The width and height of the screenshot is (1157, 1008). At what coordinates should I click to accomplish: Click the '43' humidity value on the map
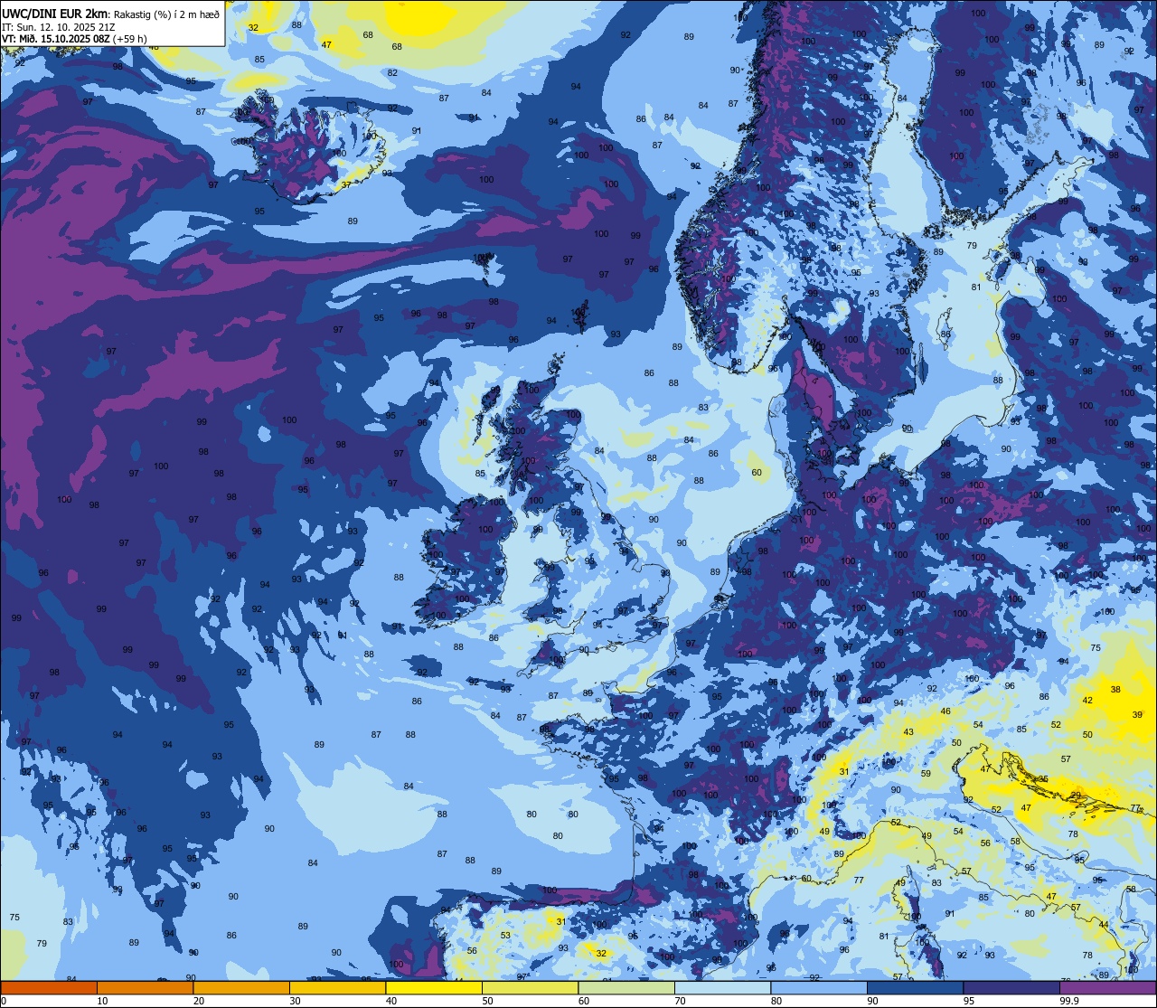tap(908, 731)
